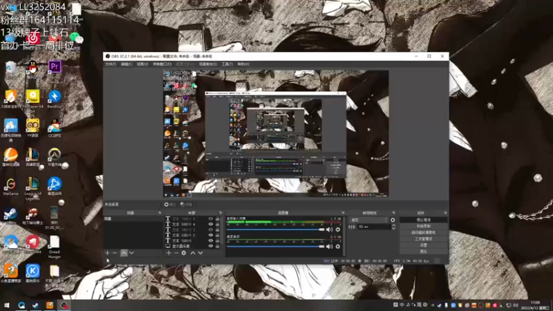Open the 场景集合(S) menu in OBS
Image resolution: width=553 pixels, height=311 pixels.
tap(208, 64)
